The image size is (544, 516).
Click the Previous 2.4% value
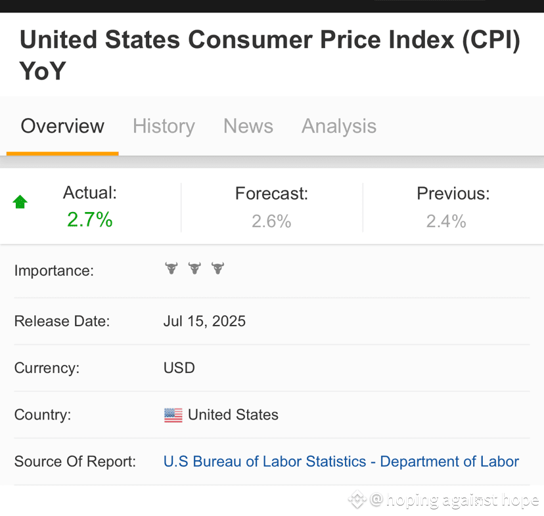point(446,221)
